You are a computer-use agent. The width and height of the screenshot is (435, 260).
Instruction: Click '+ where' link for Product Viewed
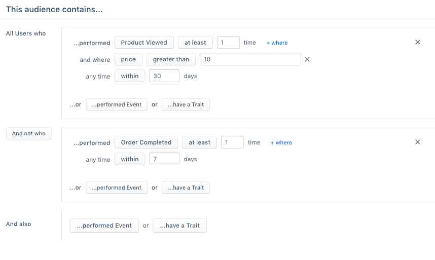[x=277, y=43]
